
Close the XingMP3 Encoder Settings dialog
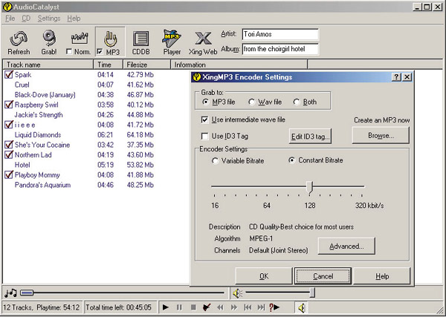[407, 77]
